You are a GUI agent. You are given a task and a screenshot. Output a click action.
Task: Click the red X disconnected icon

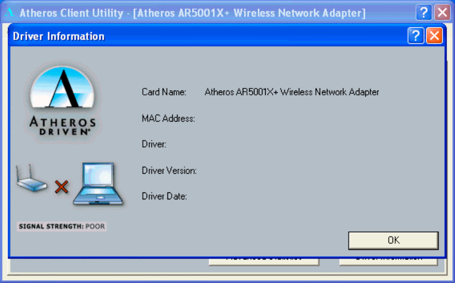click(x=61, y=187)
